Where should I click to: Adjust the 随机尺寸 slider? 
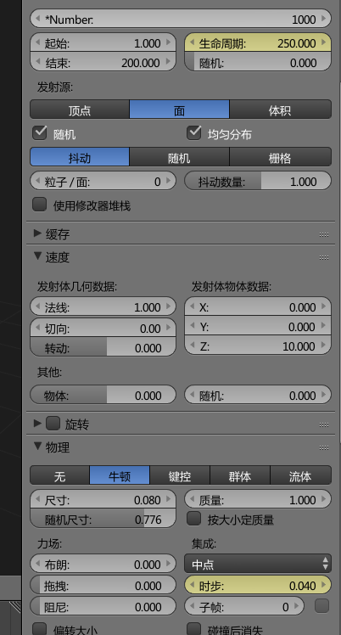click(x=103, y=519)
